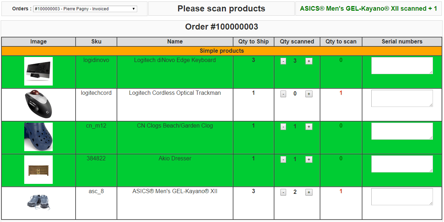The height and width of the screenshot is (222, 444).
Task: Decrease scanned quantity for CN Clogs Beach/Garden Clog
Action: 283,127
